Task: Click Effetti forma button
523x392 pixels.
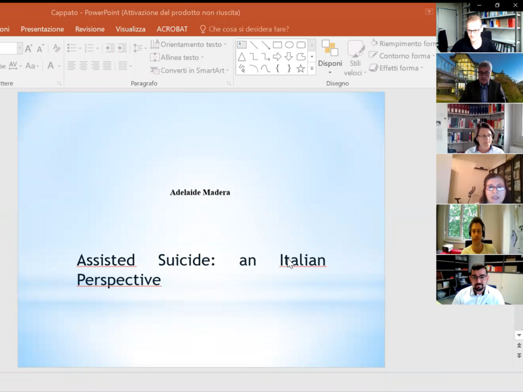Action: [397, 68]
